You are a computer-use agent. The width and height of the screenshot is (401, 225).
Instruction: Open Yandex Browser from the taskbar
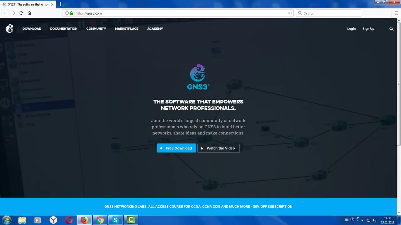coord(54,220)
